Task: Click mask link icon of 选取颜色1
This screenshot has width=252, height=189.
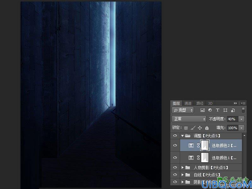Action: coord(198,158)
